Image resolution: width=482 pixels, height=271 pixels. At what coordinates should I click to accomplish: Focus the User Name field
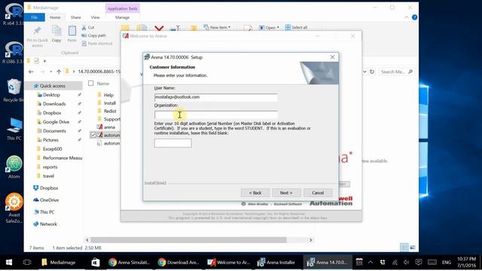coord(215,97)
